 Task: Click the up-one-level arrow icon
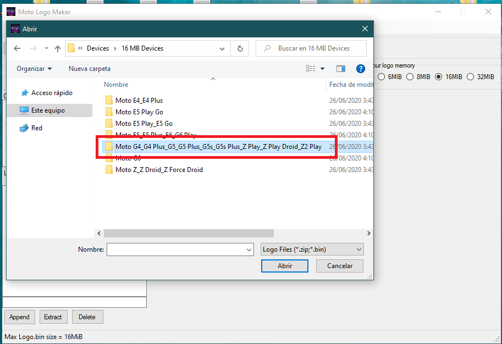point(58,48)
